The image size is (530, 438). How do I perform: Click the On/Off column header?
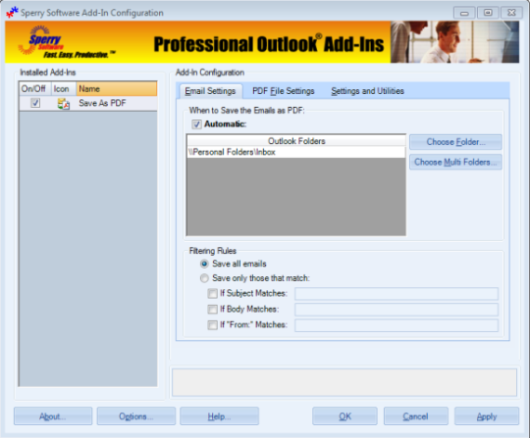pyautogui.click(x=35, y=89)
